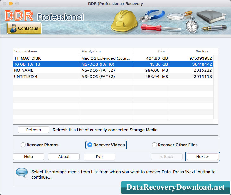
Task: Open the Help button
Action: pyautogui.click(x=28, y=156)
